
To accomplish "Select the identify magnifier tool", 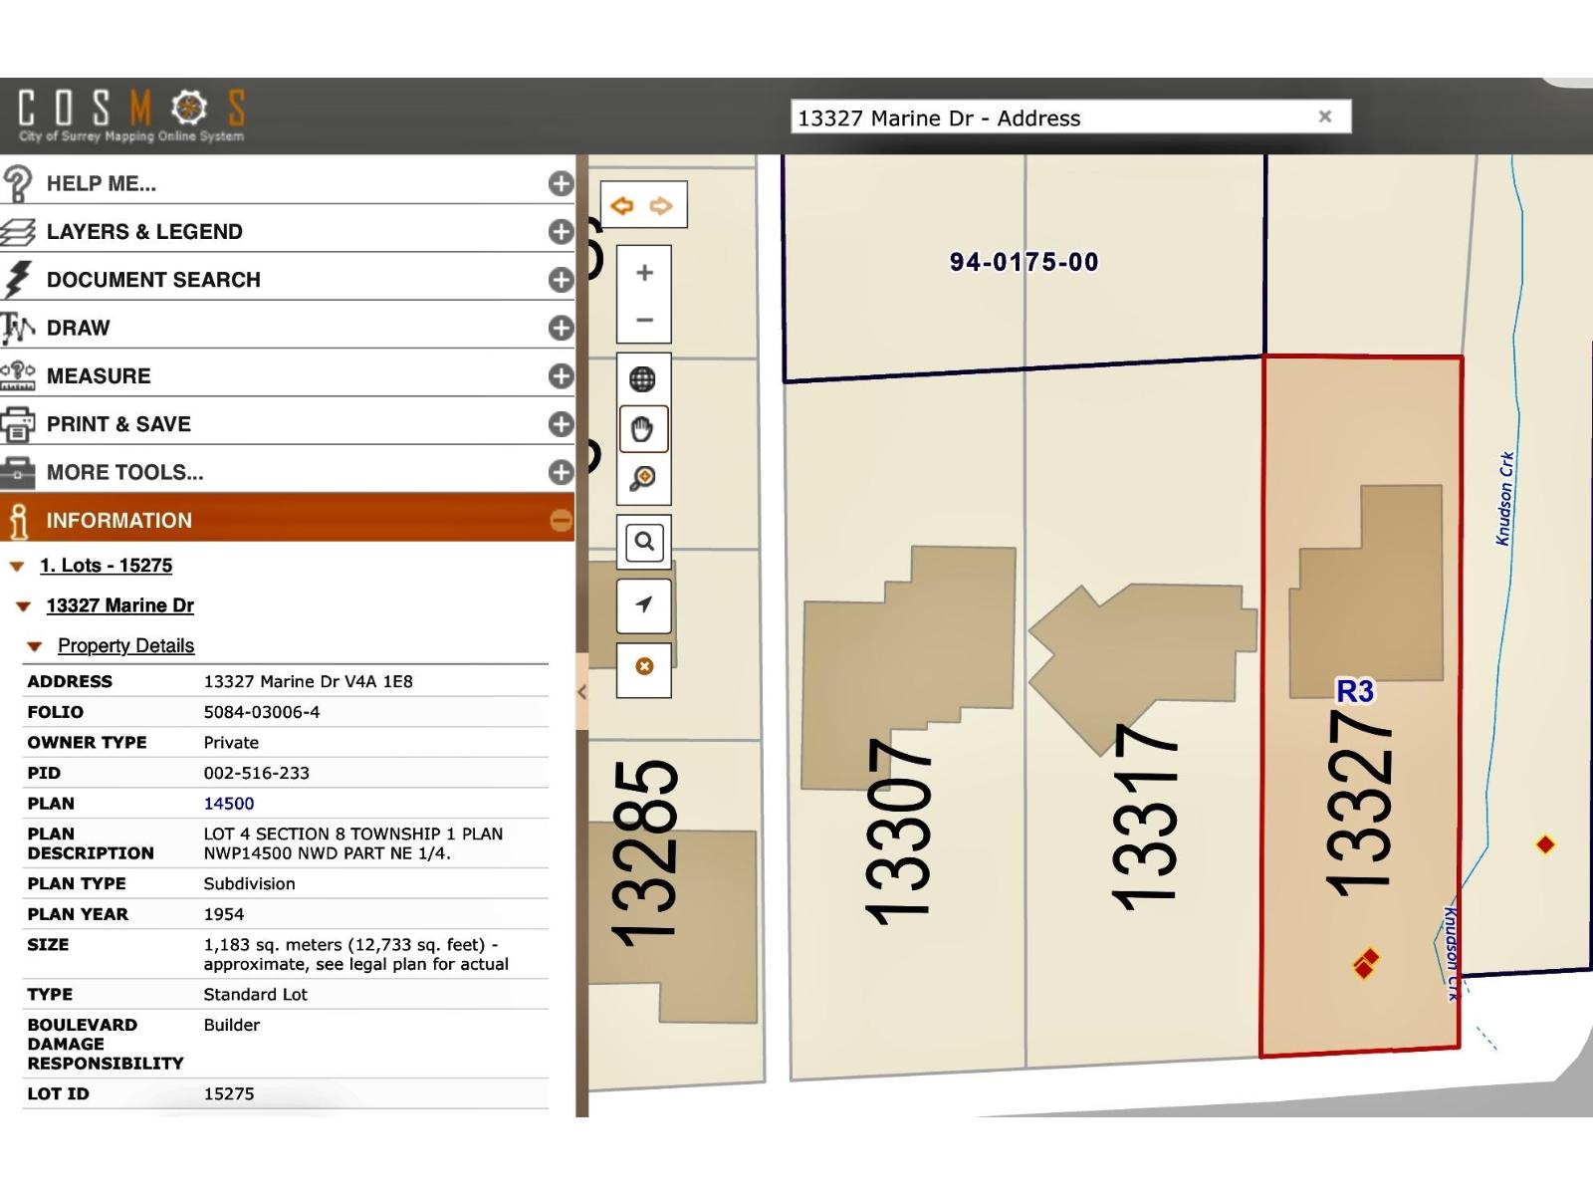I will point(643,479).
